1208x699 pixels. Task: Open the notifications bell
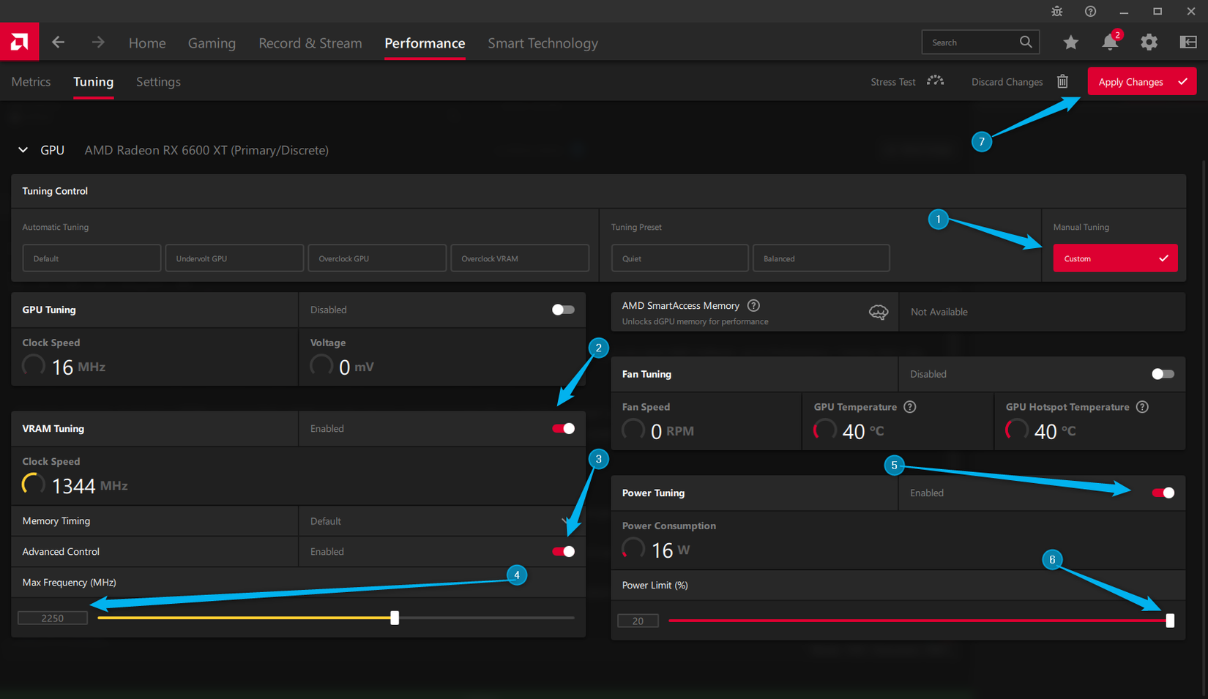click(x=1110, y=42)
